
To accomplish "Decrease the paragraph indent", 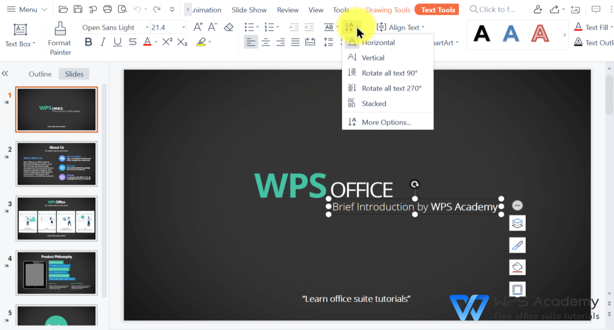I will [x=294, y=27].
